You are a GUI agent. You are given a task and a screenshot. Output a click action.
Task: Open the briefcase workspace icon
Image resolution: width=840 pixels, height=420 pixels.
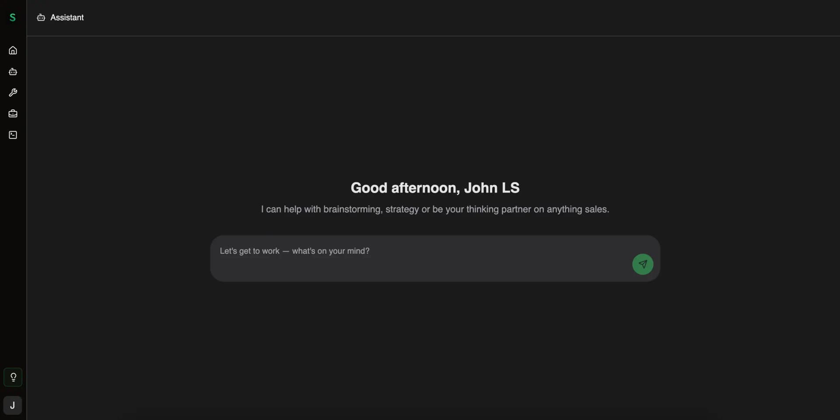[13, 113]
